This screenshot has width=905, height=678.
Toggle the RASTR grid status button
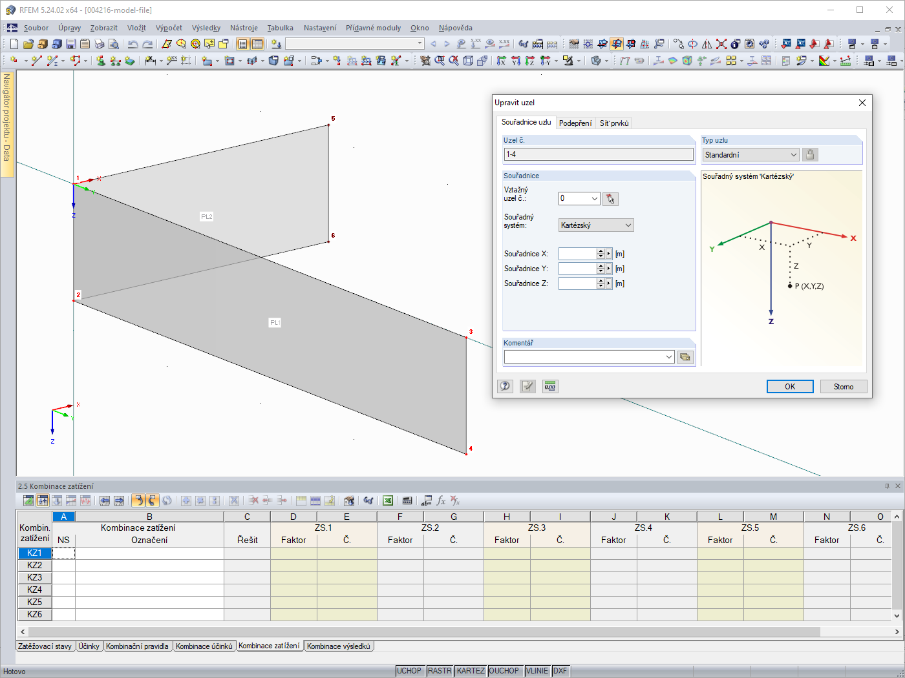440,671
